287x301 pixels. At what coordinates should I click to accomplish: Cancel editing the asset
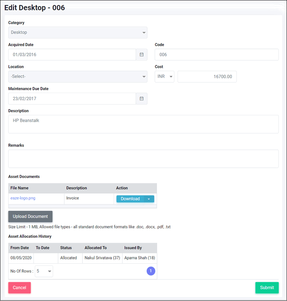20,288
